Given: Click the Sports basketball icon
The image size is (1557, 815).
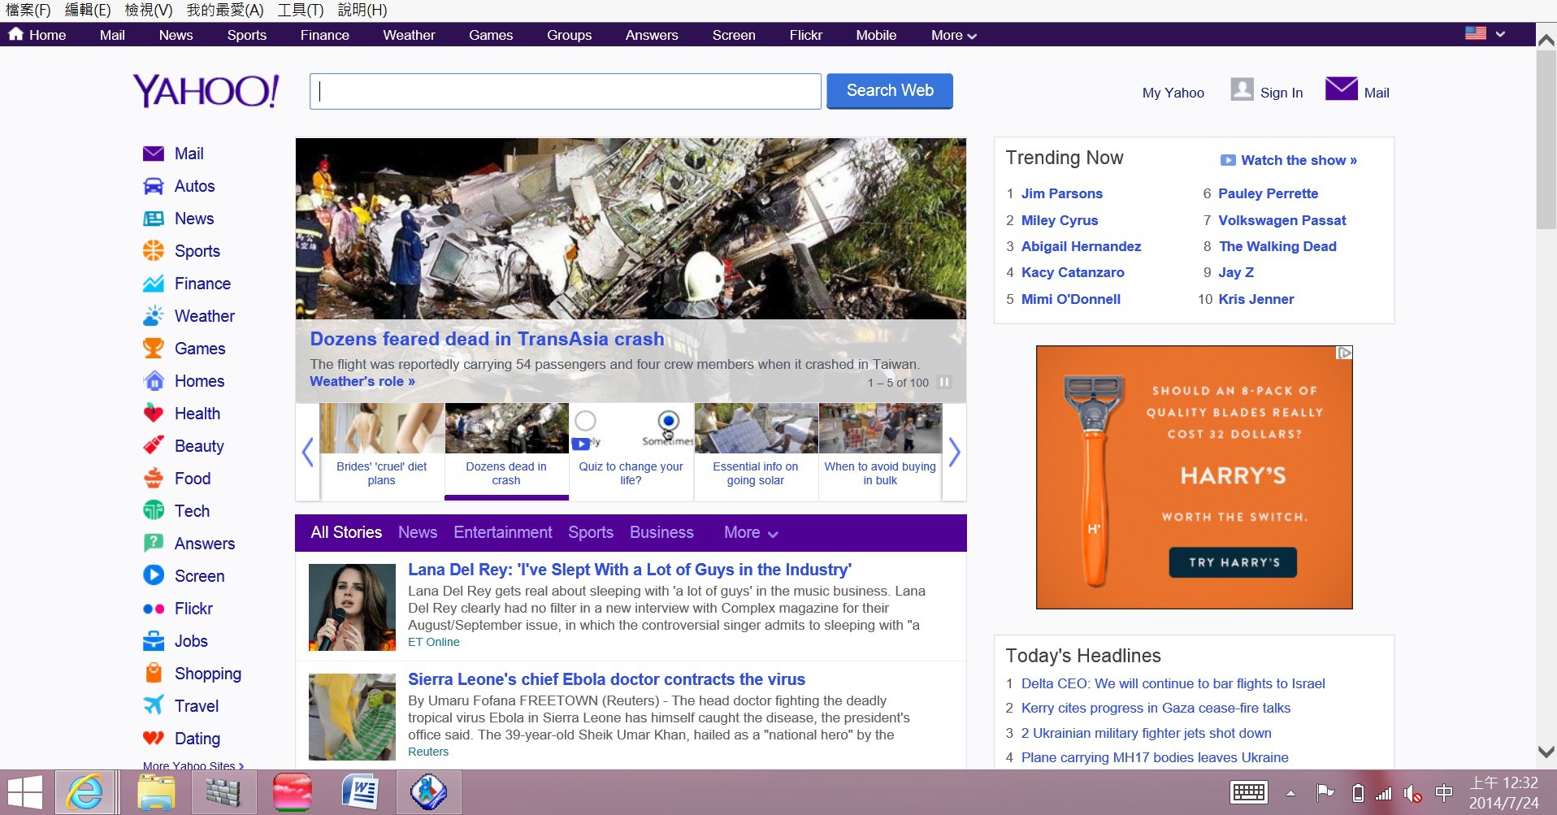Looking at the screenshot, I should pos(154,251).
